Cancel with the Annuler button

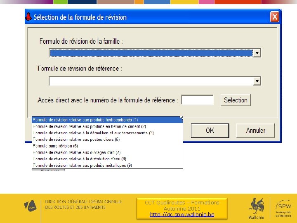255,130
